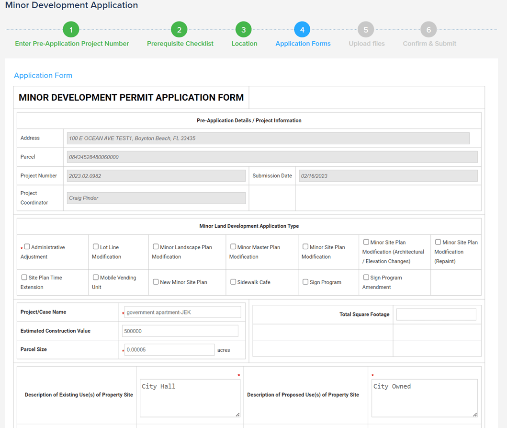
Task: Check the Administrative Adjustment checkbox
Action: [27, 247]
